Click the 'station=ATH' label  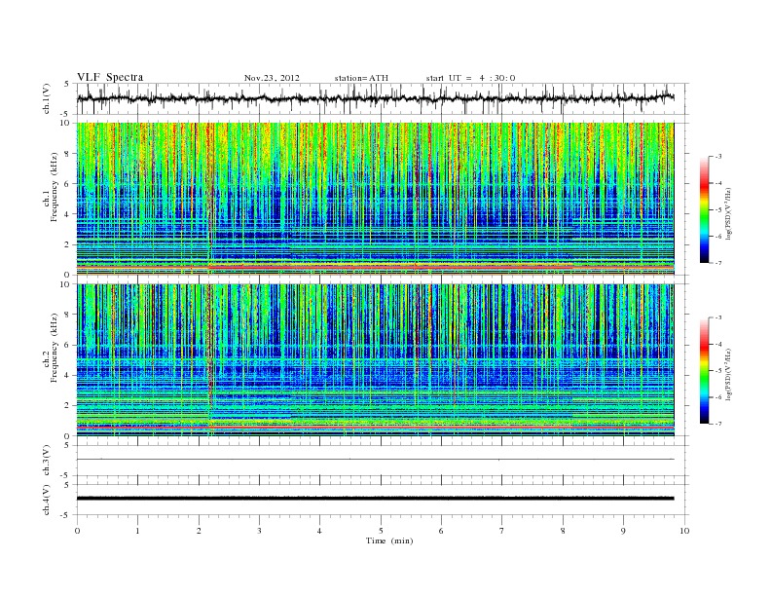click(x=361, y=78)
